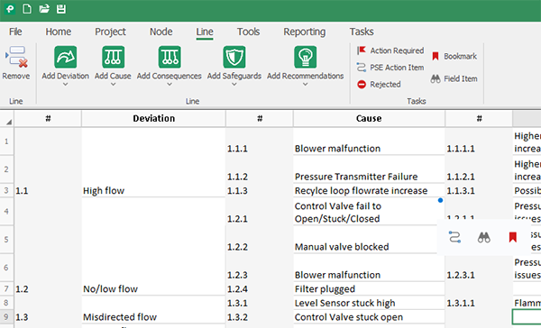Click cause number cell '1.1.1'
541x328 pixels.
click(260, 141)
